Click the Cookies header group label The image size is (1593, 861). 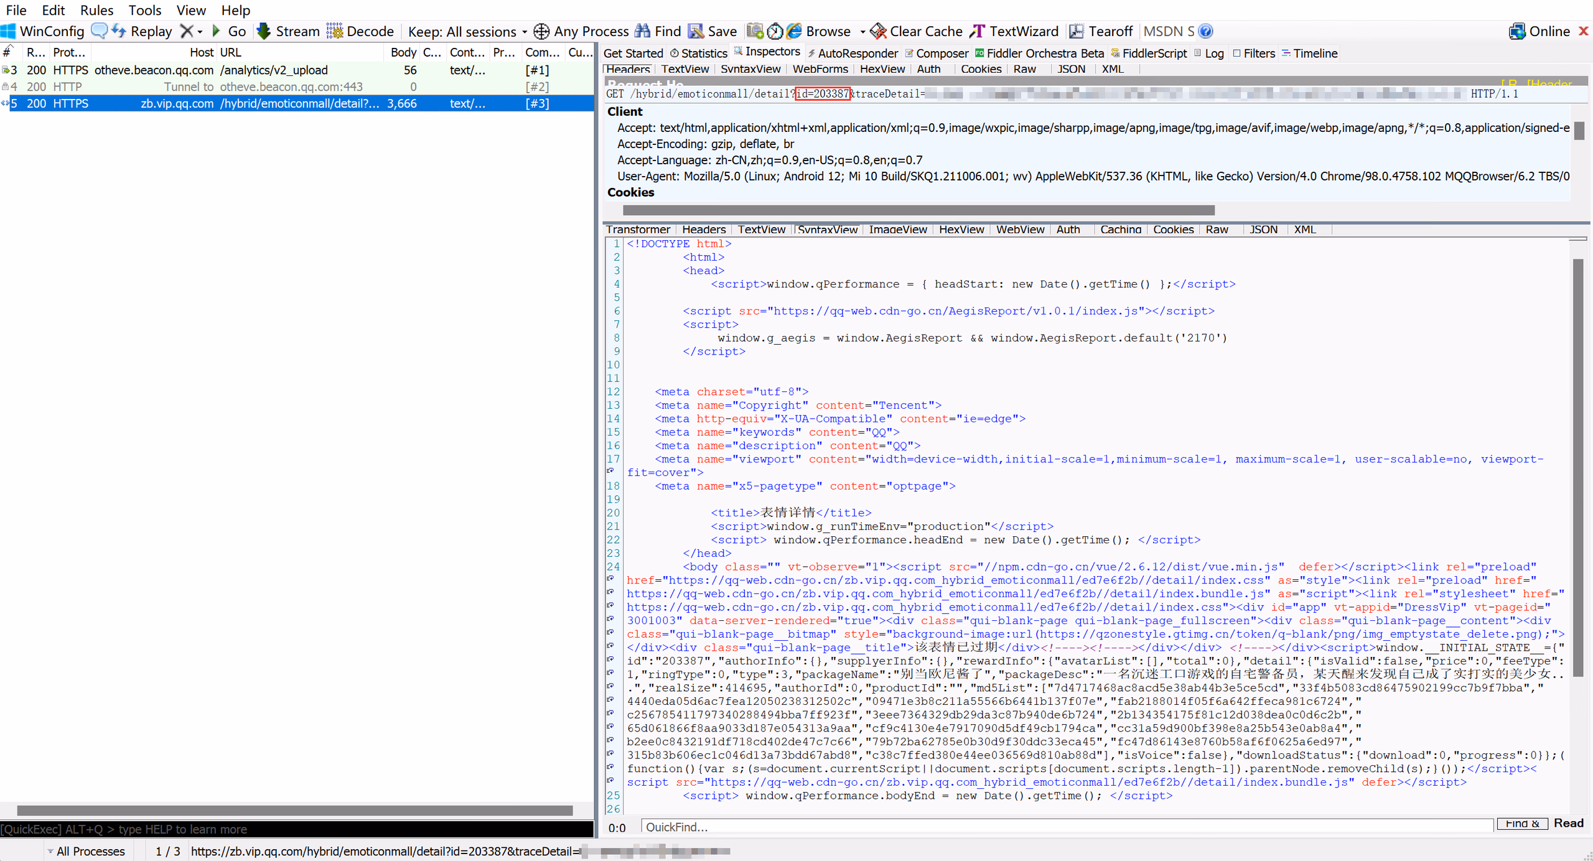tap(630, 193)
